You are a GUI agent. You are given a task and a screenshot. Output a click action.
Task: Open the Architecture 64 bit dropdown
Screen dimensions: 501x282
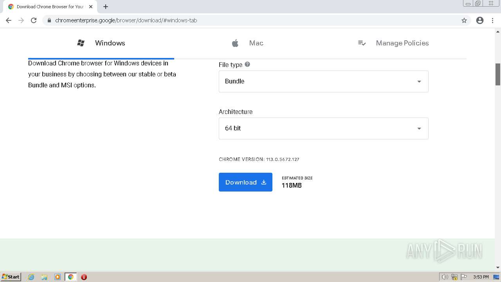click(324, 128)
